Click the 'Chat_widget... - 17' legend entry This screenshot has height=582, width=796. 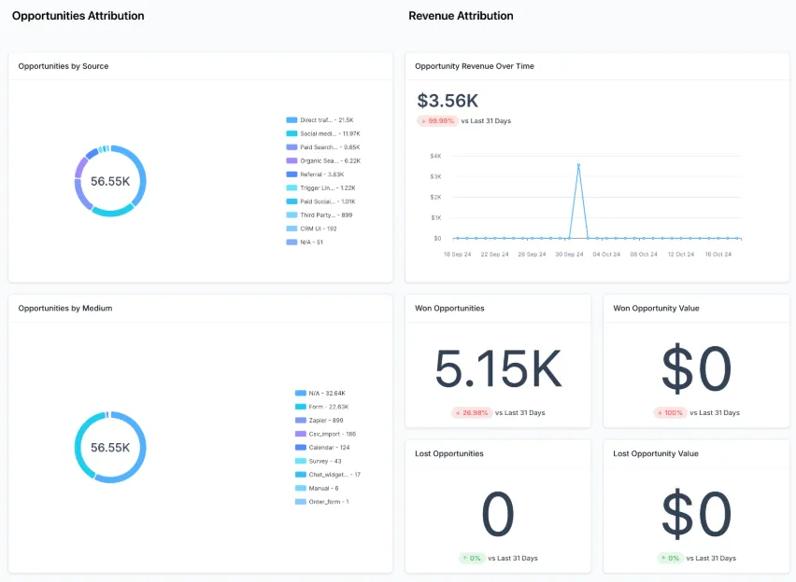(x=328, y=475)
